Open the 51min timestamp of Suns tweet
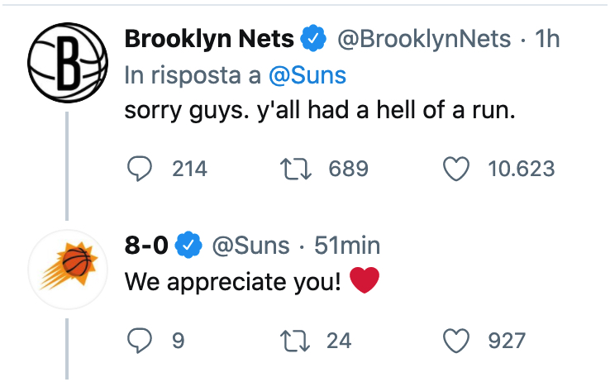This screenshot has height=382, width=610. click(347, 246)
